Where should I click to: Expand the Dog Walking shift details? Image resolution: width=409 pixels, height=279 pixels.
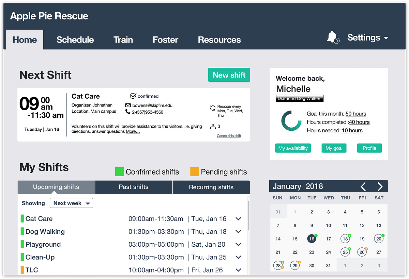tap(238, 232)
